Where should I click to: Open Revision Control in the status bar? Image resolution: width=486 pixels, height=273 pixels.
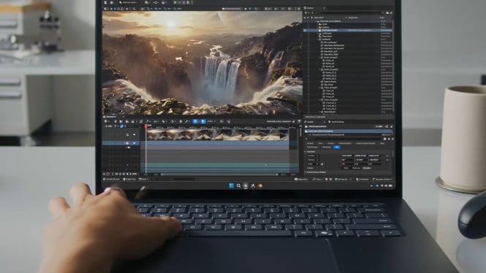click(381, 180)
